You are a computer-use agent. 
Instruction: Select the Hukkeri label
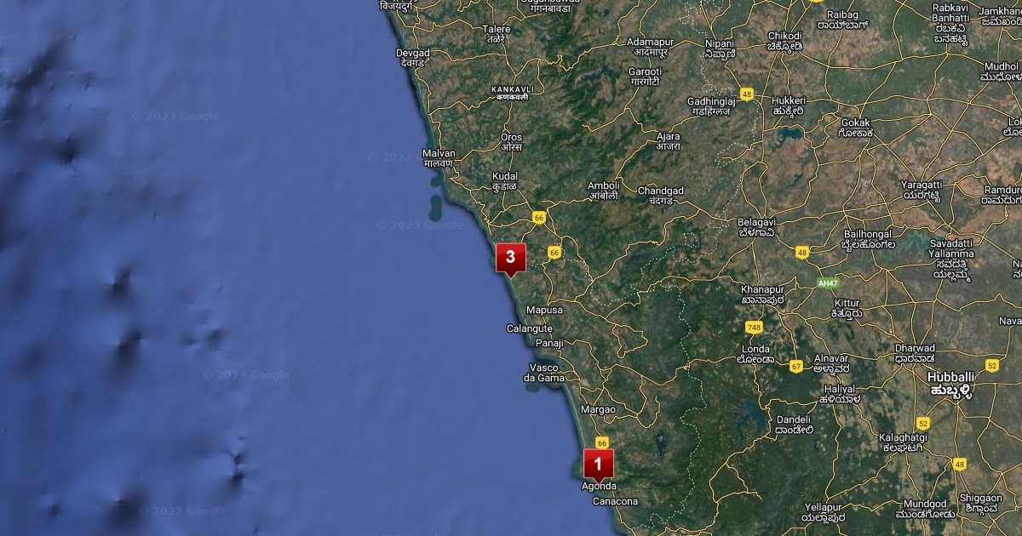[x=788, y=105]
